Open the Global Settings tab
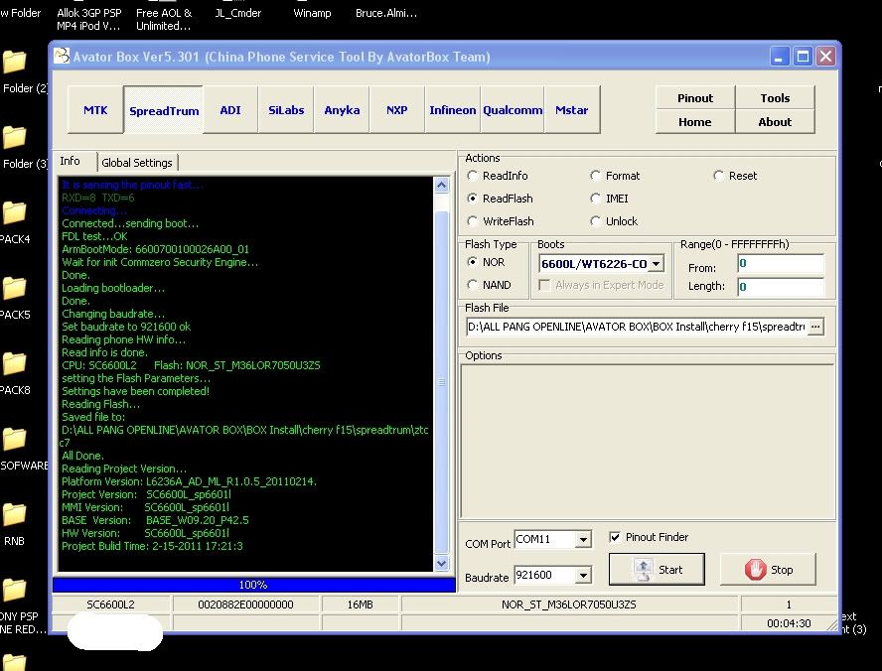This screenshot has width=882, height=671. click(137, 163)
